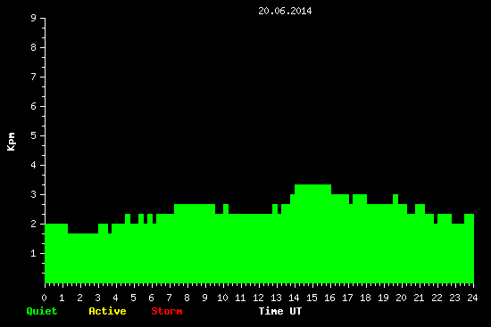Click the peak green bar near hour 15
This screenshot has height=327, width=491.
coord(312,233)
